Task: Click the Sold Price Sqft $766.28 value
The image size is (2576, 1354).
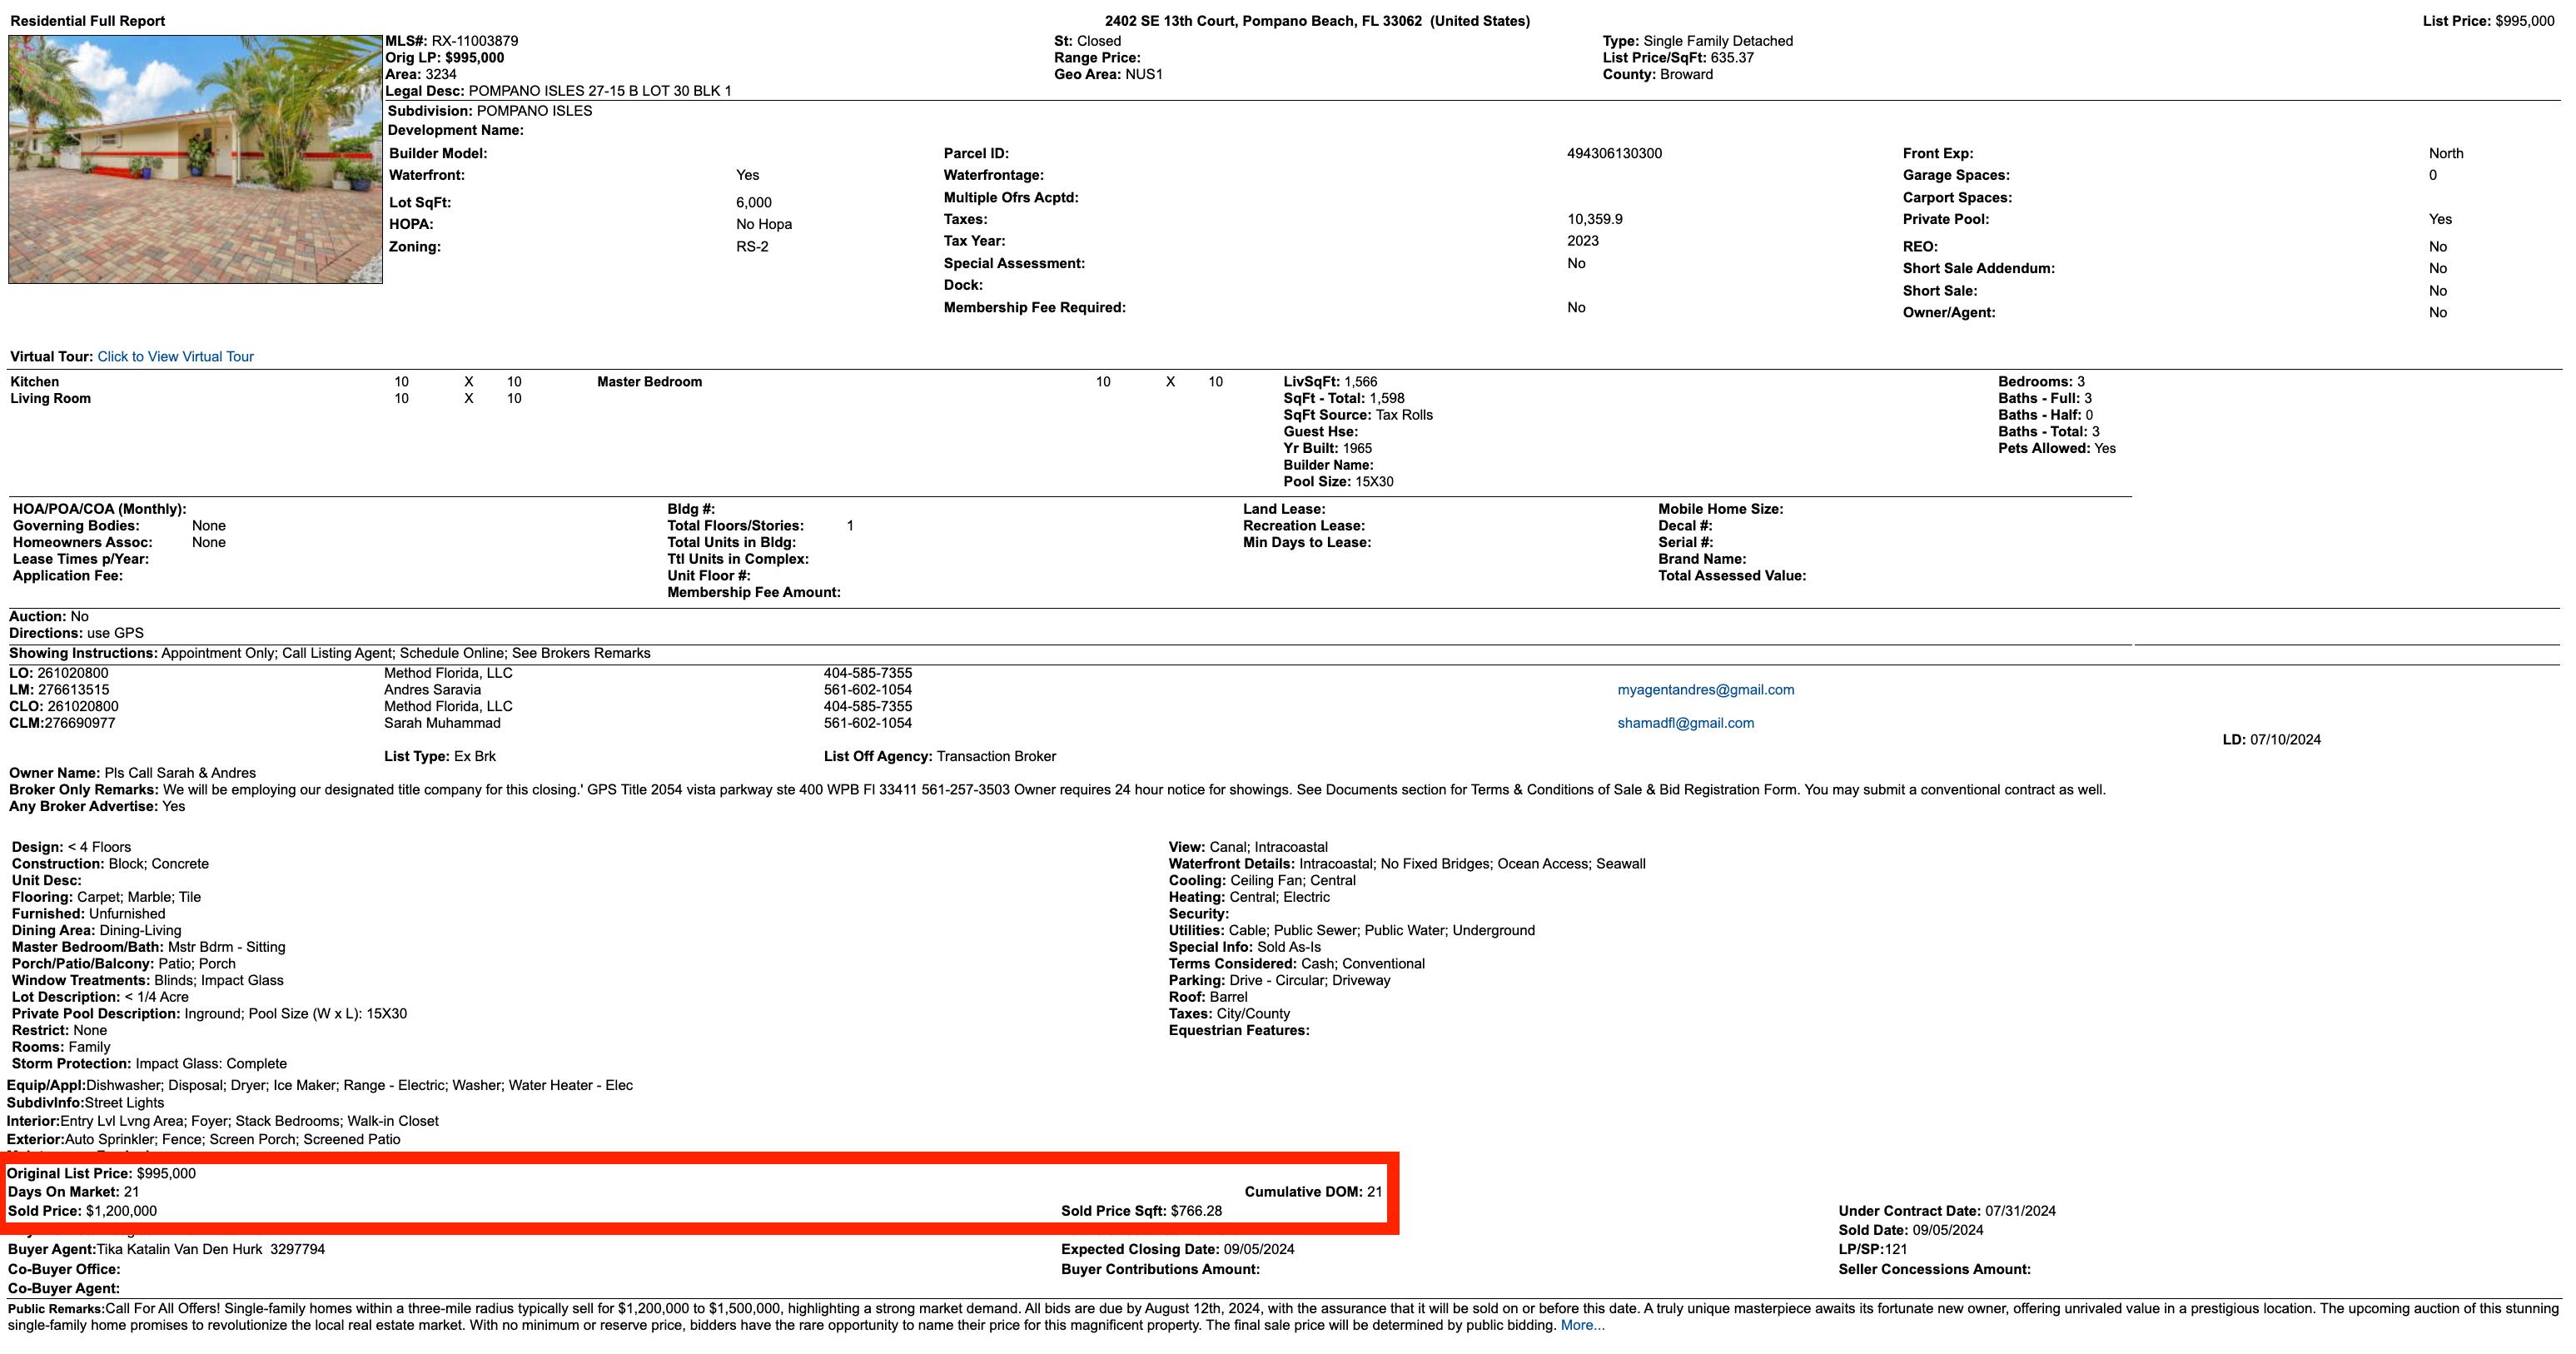Action: (x=1196, y=1211)
